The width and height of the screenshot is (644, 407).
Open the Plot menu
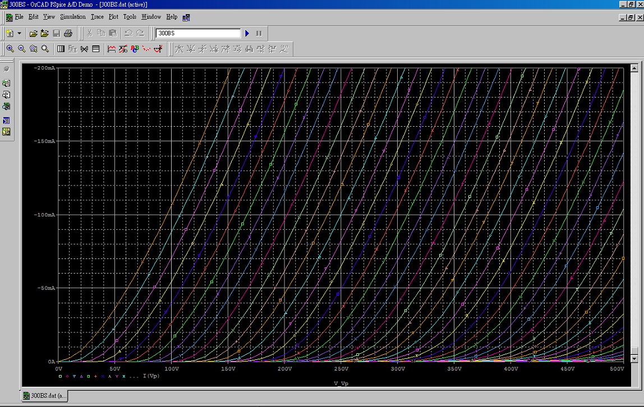coord(113,17)
